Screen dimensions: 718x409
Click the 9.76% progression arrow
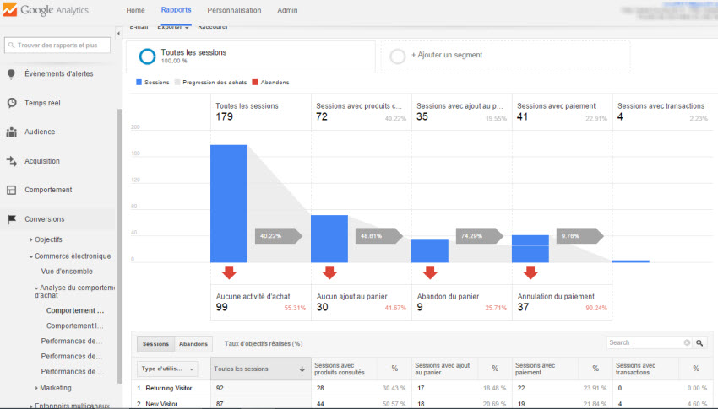pos(579,236)
